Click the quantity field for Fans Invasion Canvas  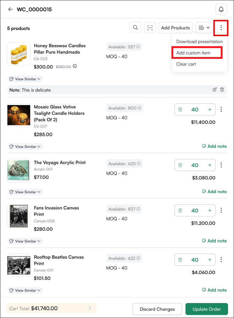195,210
